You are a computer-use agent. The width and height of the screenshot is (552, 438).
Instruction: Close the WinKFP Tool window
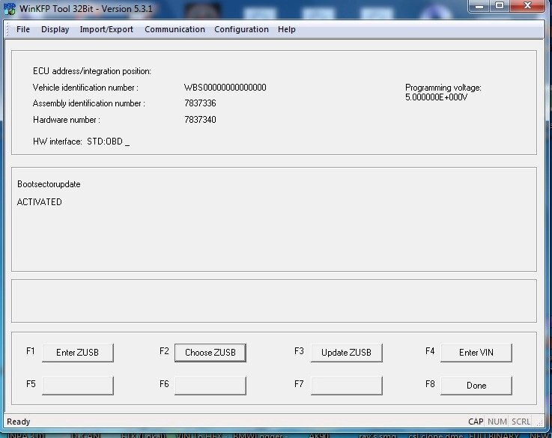[x=526, y=6]
